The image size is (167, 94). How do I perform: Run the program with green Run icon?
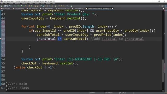pyautogui.click(x=18, y=6)
